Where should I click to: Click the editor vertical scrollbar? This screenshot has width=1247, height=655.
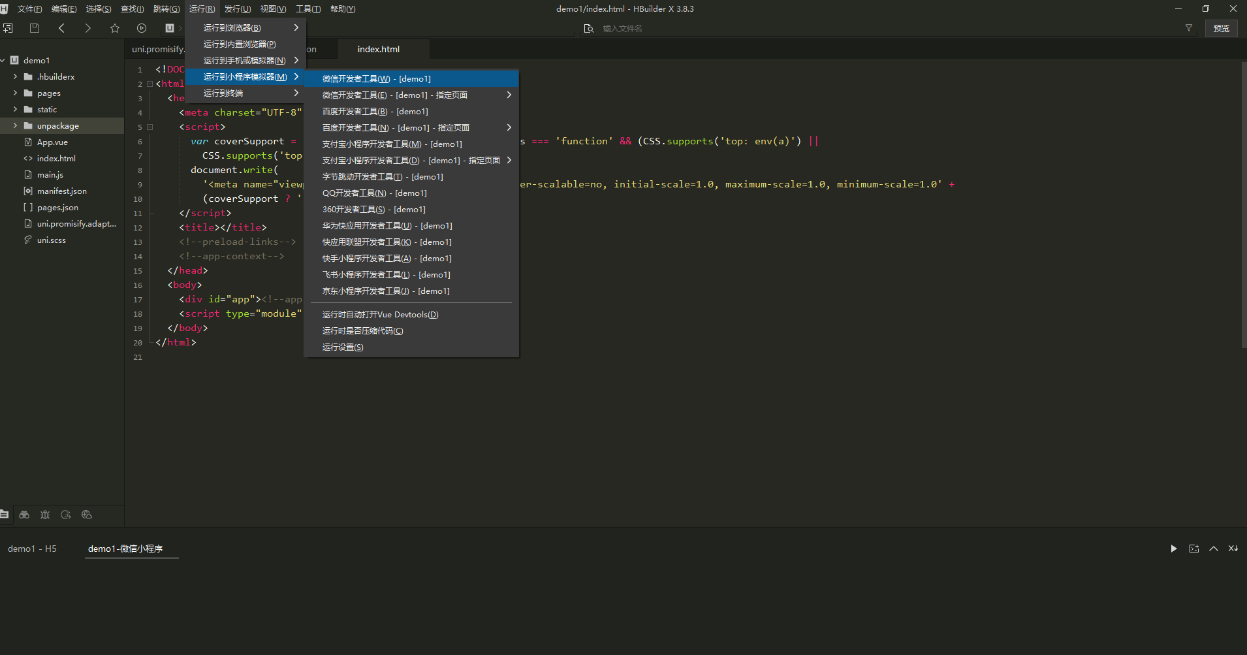(x=1243, y=205)
